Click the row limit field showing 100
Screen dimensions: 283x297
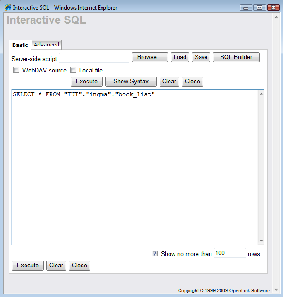point(230,253)
